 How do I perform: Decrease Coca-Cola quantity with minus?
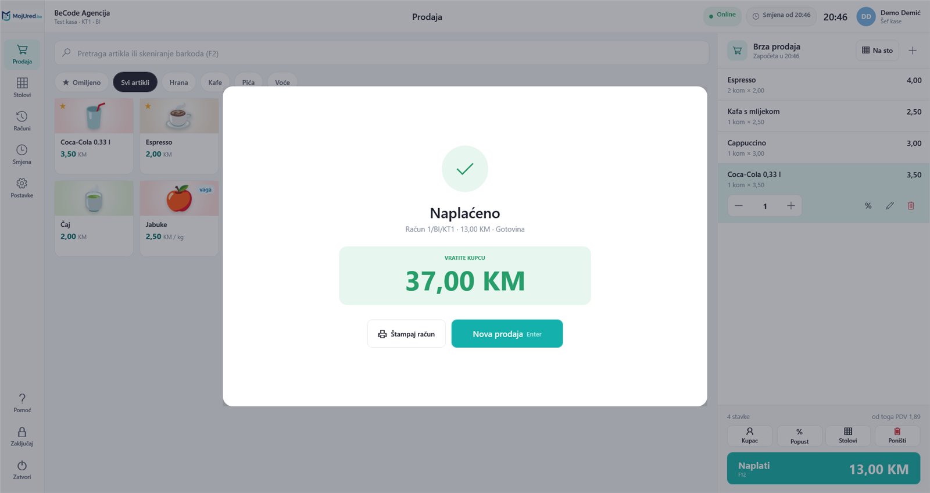coord(739,206)
